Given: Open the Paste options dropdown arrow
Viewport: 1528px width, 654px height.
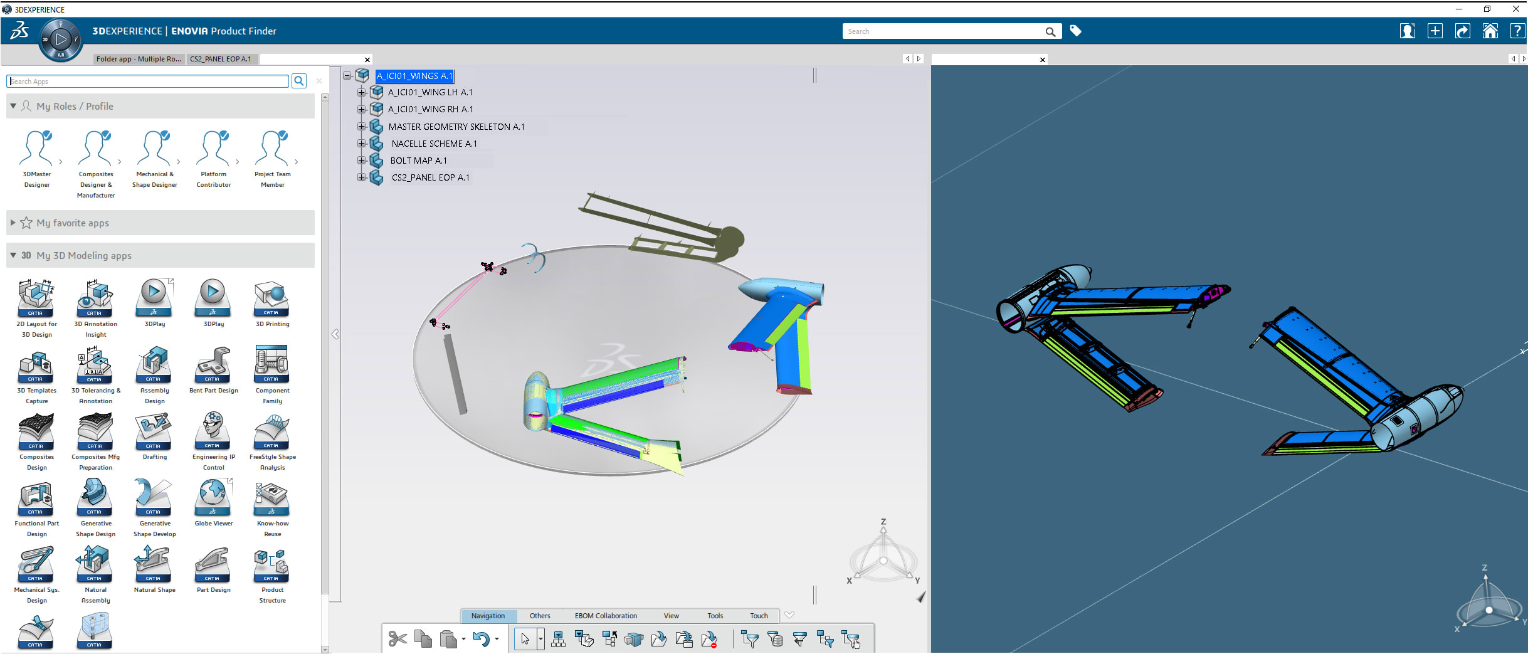Looking at the screenshot, I should coord(463,640).
